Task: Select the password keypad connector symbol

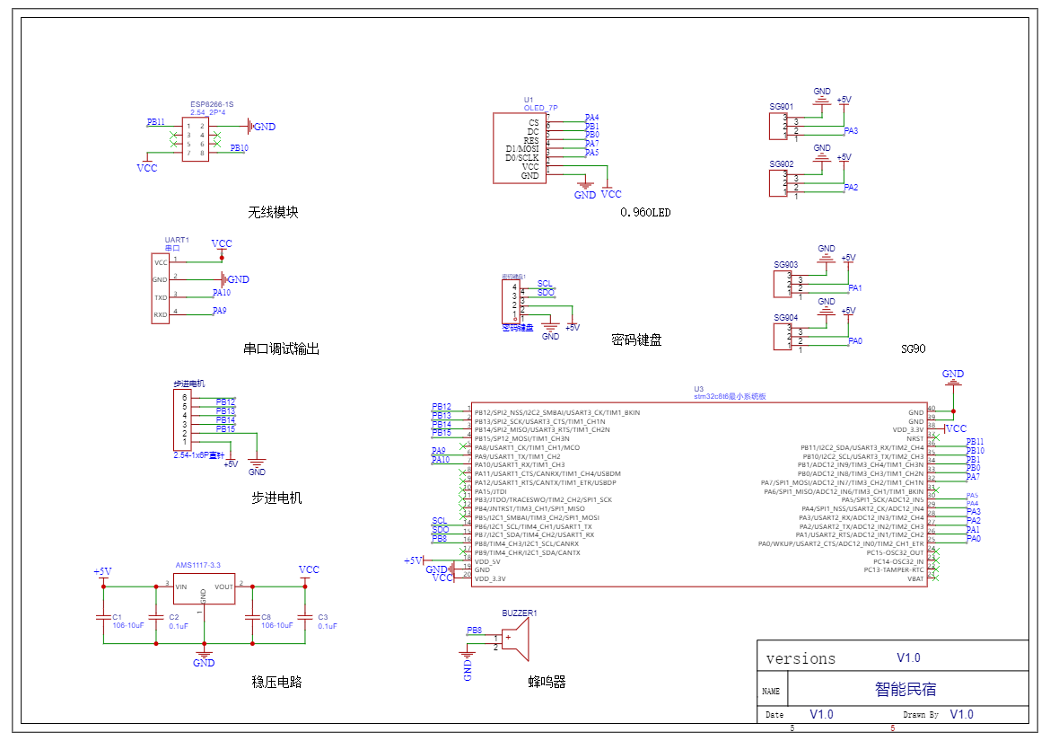Action: pyautogui.click(x=511, y=302)
